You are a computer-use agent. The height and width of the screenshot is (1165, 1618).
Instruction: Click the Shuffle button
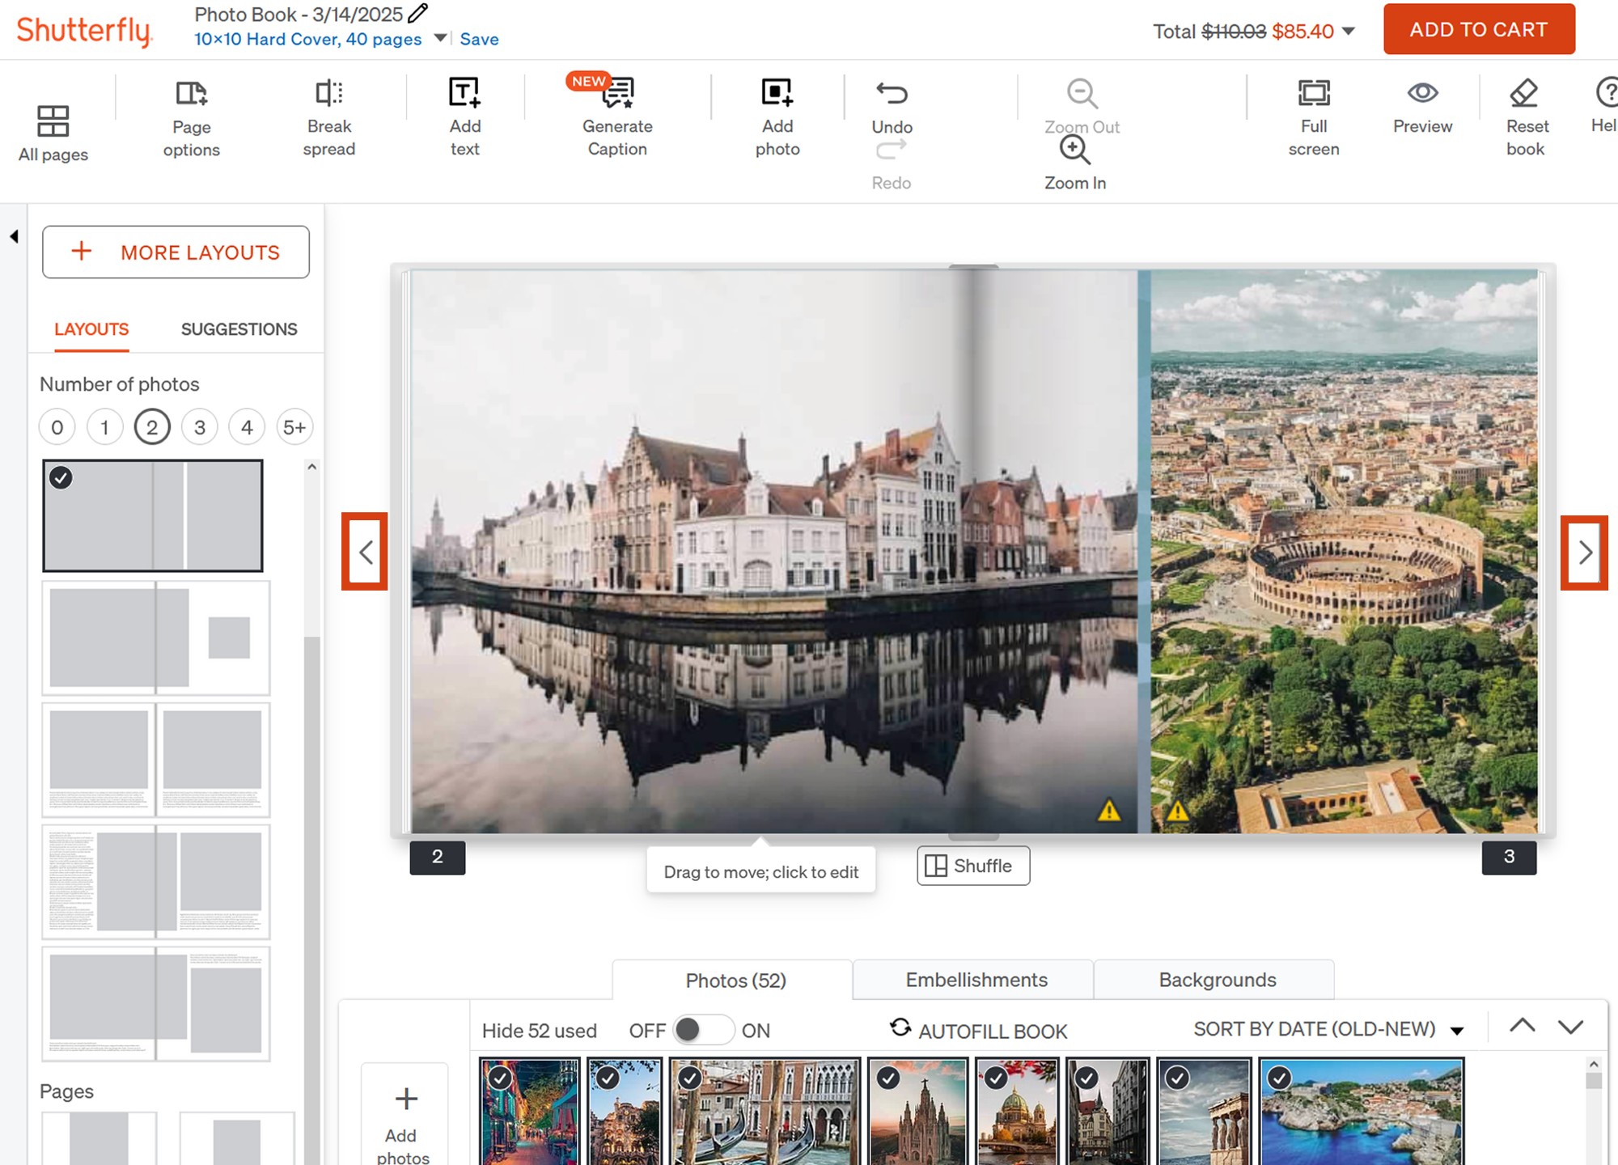point(973,866)
